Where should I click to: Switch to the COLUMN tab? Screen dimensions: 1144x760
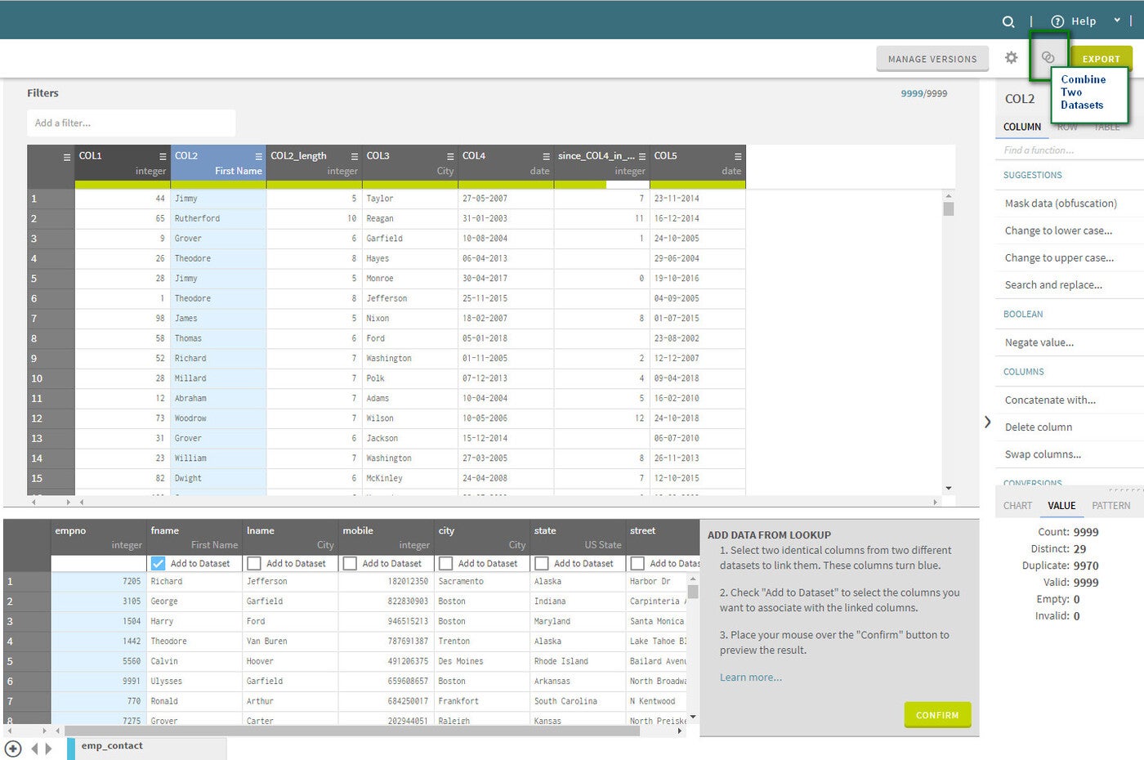1022,127
